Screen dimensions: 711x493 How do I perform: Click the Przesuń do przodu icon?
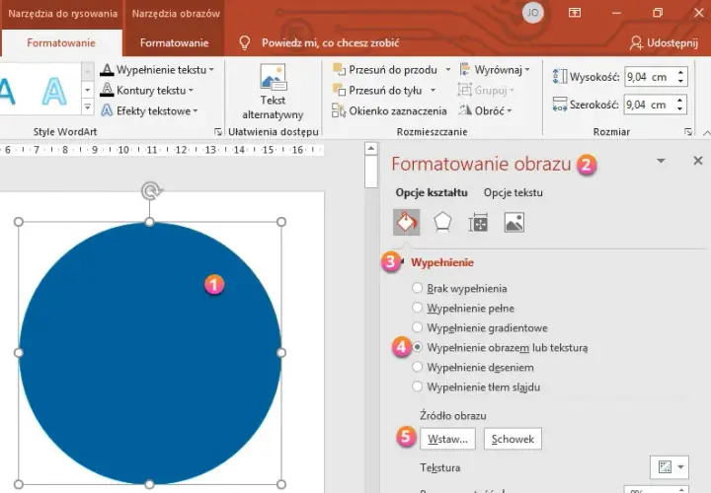(x=339, y=69)
